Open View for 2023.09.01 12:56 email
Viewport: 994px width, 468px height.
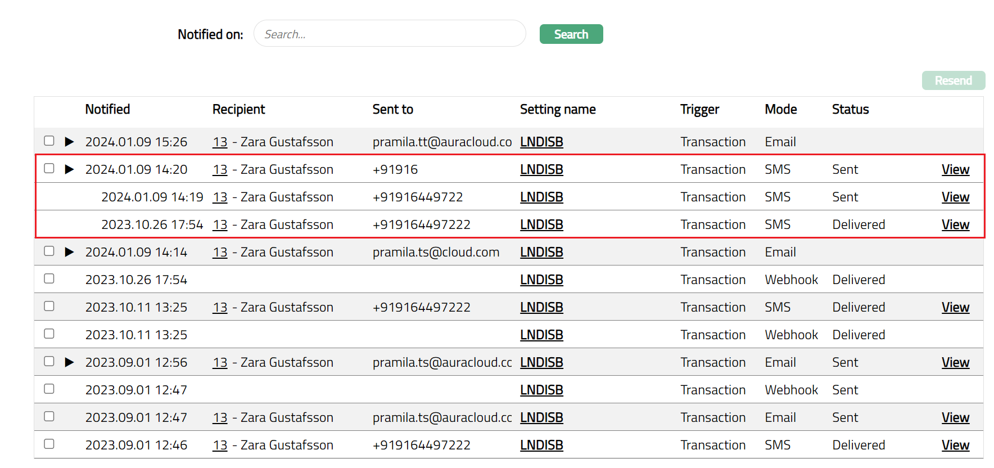tap(955, 362)
